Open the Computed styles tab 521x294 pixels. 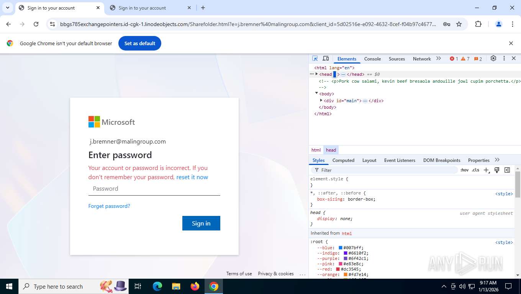(x=343, y=160)
